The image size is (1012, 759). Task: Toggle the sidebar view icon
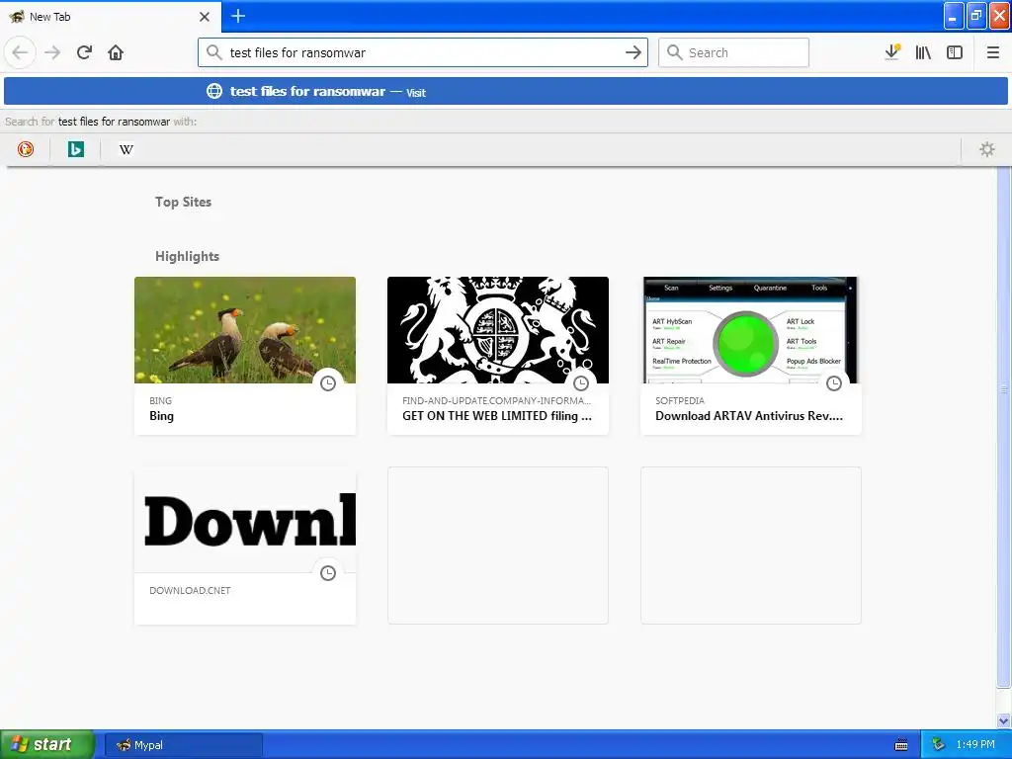pos(955,52)
